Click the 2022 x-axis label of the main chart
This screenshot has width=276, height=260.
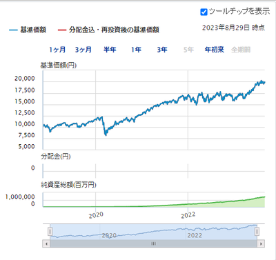188,215
